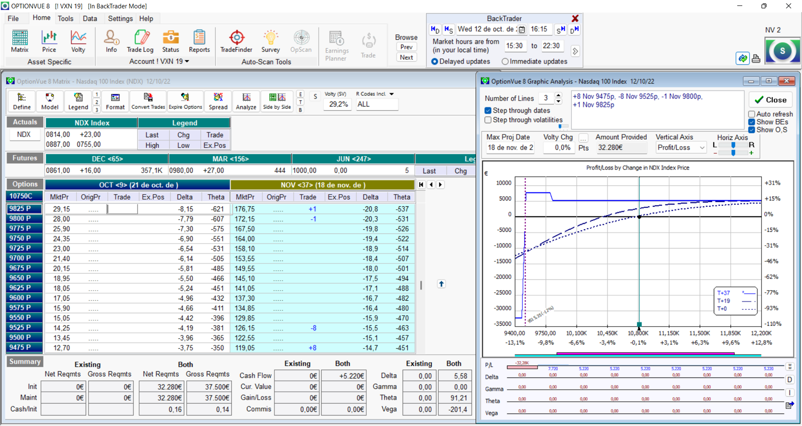Open the Volty chart icon

[78, 41]
